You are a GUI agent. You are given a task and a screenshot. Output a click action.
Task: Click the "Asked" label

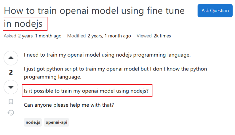10,36
